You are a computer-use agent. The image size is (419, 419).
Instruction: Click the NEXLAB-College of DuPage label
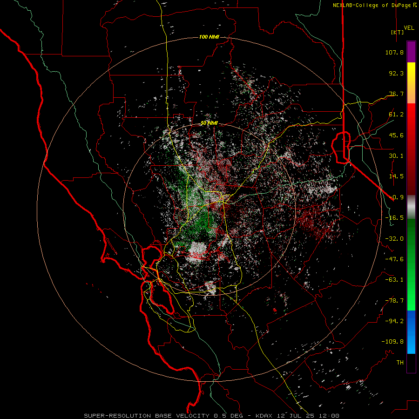point(375,5)
